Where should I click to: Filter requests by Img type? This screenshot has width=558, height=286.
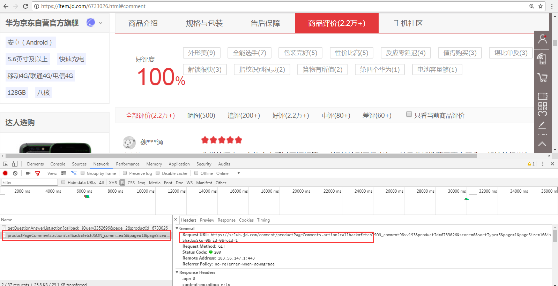point(141,183)
